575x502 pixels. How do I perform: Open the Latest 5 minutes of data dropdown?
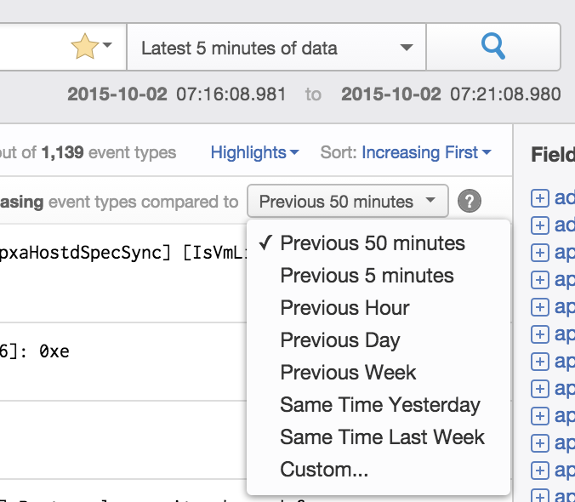pyautogui.click(x=276, y=48)
